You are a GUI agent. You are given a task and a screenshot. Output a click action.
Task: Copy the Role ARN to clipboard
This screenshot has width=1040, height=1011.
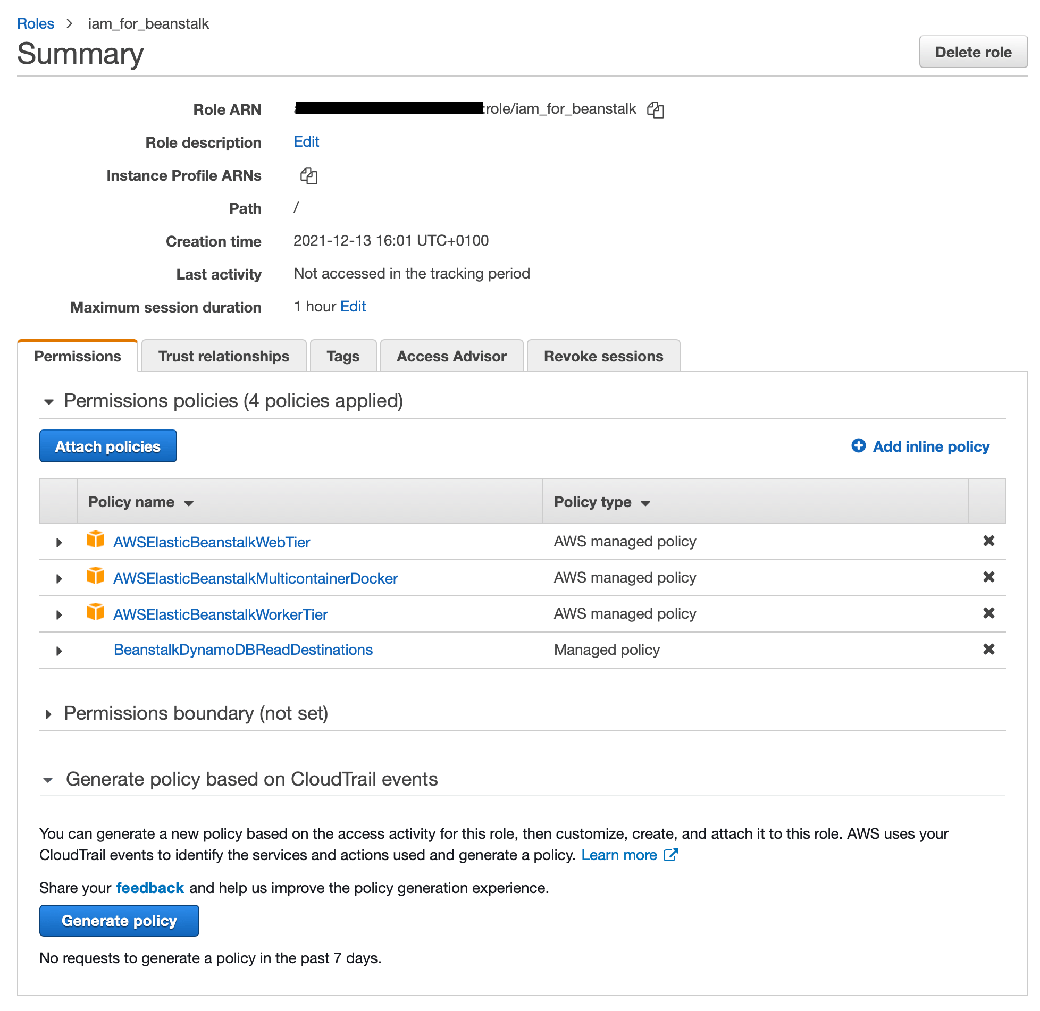(x=655, y=109)
